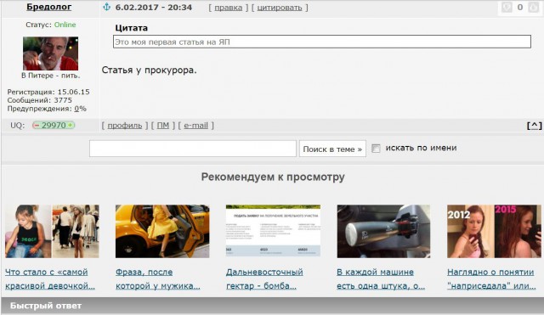The width and height of the screenshot is (544, 315).
Task: Open the yellow taxi thumbnail
Action: point(162,231)
